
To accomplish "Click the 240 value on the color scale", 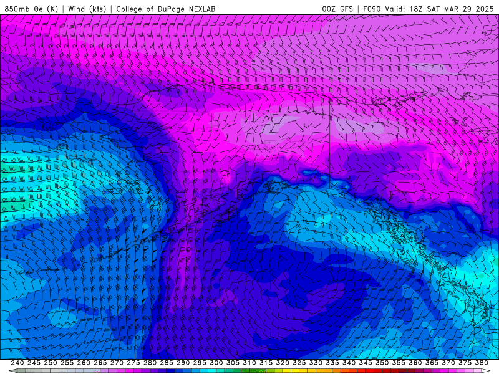I will [x=17, y=363].
